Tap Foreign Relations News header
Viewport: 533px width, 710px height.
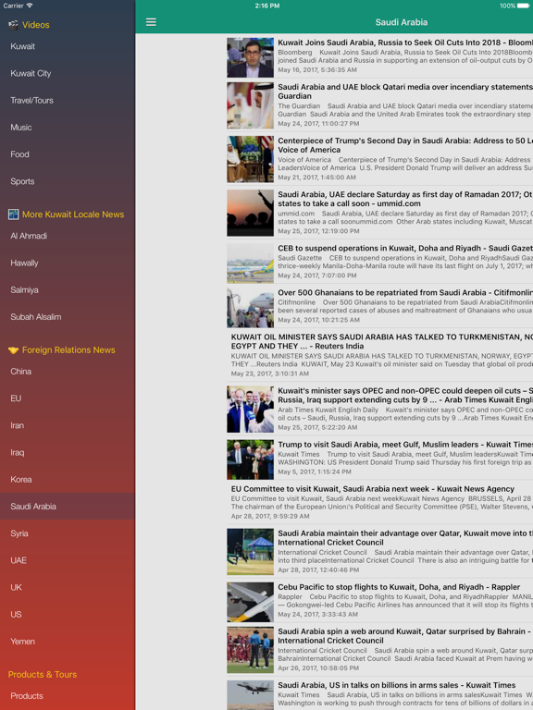[x=68, y=350]
